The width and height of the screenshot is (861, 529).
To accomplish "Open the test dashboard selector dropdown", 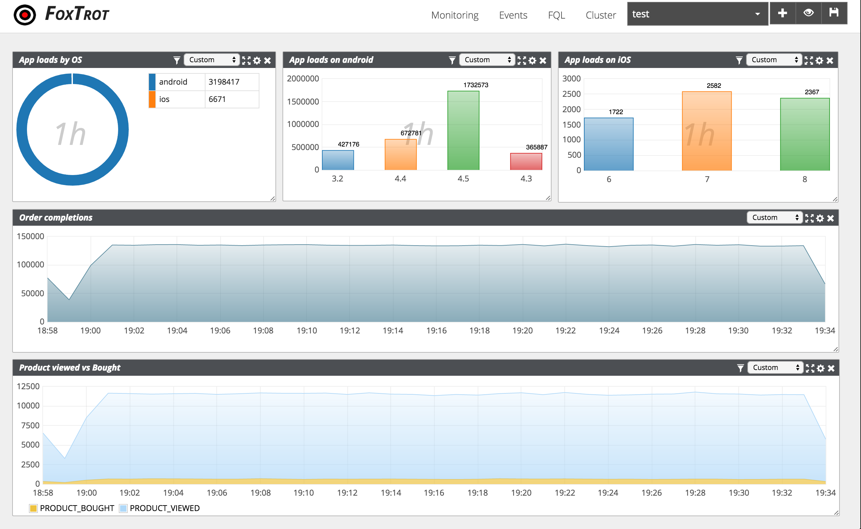I will (697, 14).
